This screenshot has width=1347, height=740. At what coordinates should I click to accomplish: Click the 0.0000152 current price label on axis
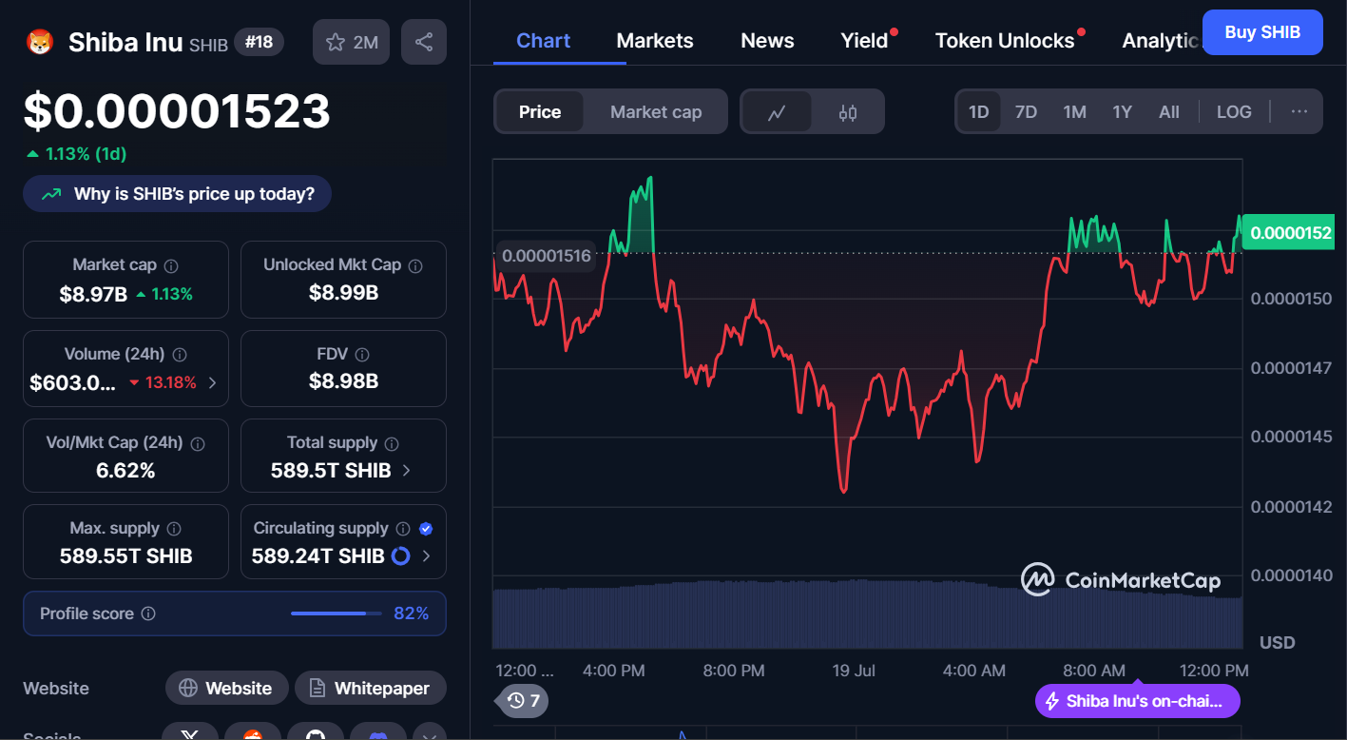(x=1291, y=233)
